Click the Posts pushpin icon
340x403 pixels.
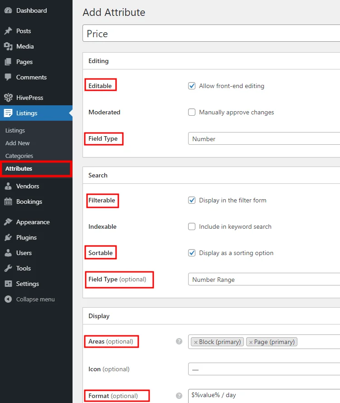point(8,31)
